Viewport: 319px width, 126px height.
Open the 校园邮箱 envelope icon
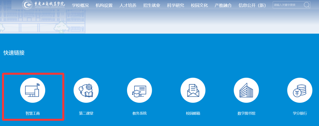pyautogui.click(x=193, y=91)
